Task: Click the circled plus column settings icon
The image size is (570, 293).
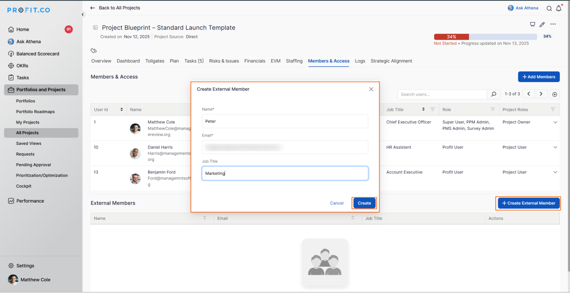Action: [x=555, y=94]
